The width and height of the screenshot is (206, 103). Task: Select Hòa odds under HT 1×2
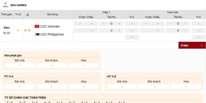click(x=186, y=87)
